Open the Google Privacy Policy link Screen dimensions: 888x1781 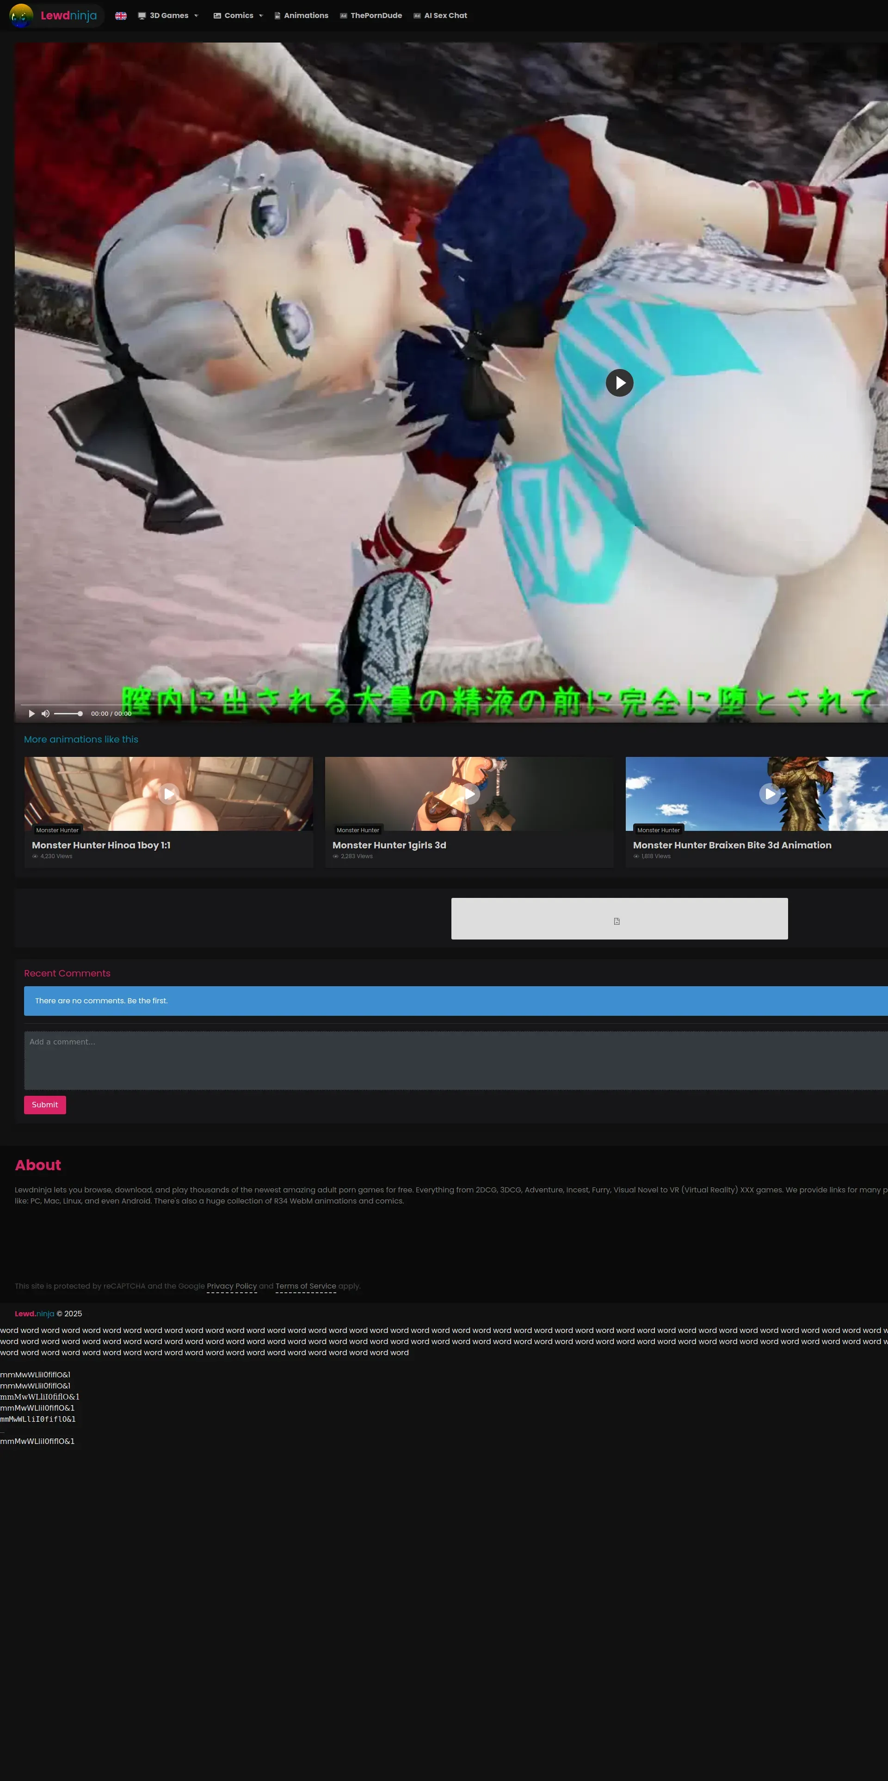click(x=232, y=1286)
